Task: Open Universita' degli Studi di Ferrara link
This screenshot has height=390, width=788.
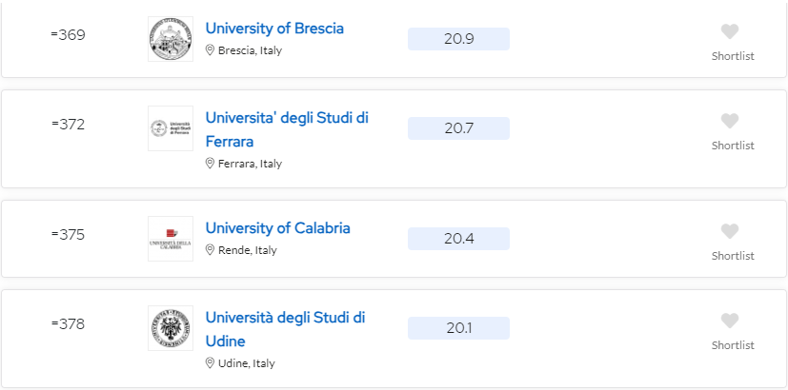Action: tap(287, 129)
